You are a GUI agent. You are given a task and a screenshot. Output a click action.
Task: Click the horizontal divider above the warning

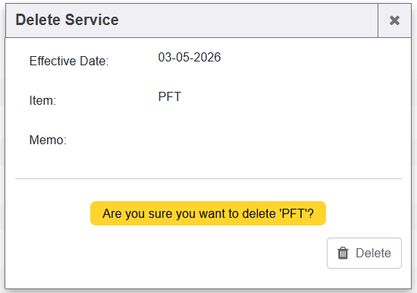[x=208, y=178]
